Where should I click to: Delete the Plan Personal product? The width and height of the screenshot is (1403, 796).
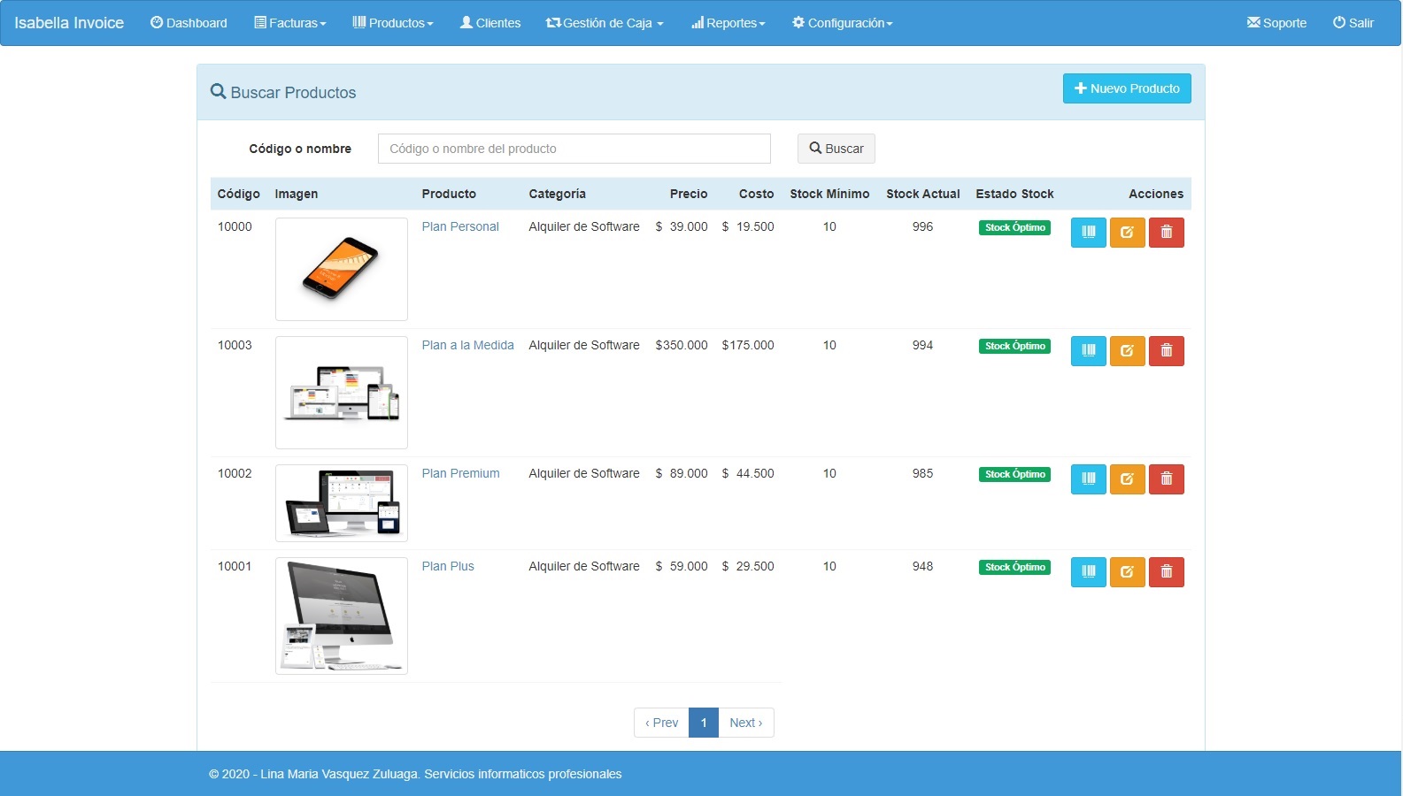click(x=1166, y=233)
